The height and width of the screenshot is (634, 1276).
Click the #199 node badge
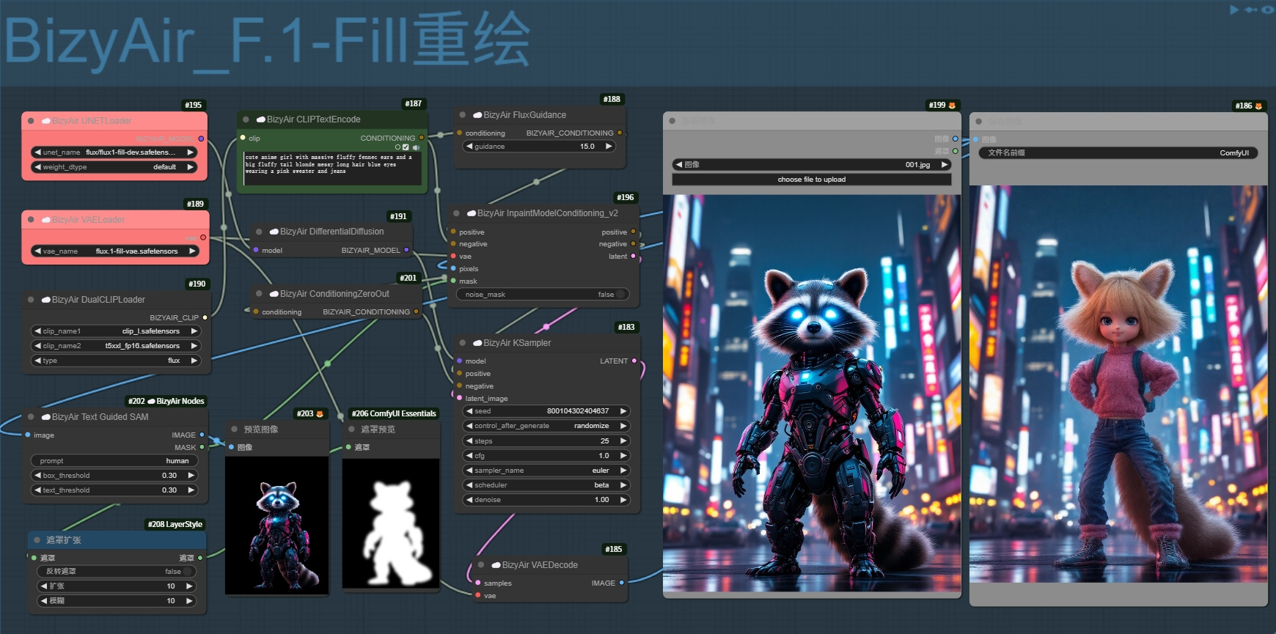[942, 105]
